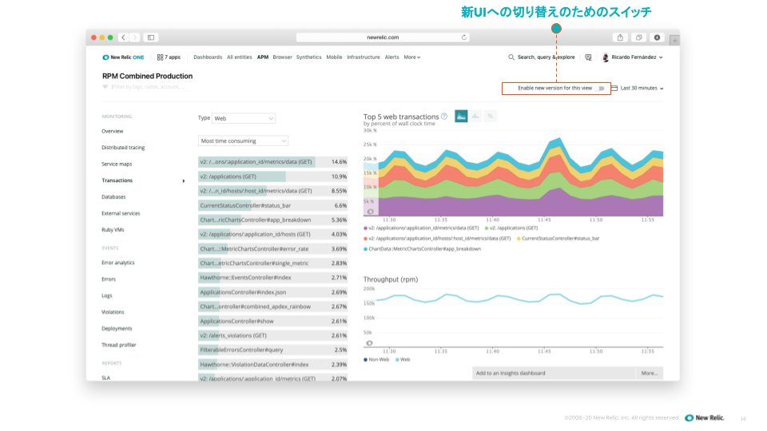Open Overview in sidebar
Image resolution: width=767 pixels, height=431 pixels.
tap(113, 132)
